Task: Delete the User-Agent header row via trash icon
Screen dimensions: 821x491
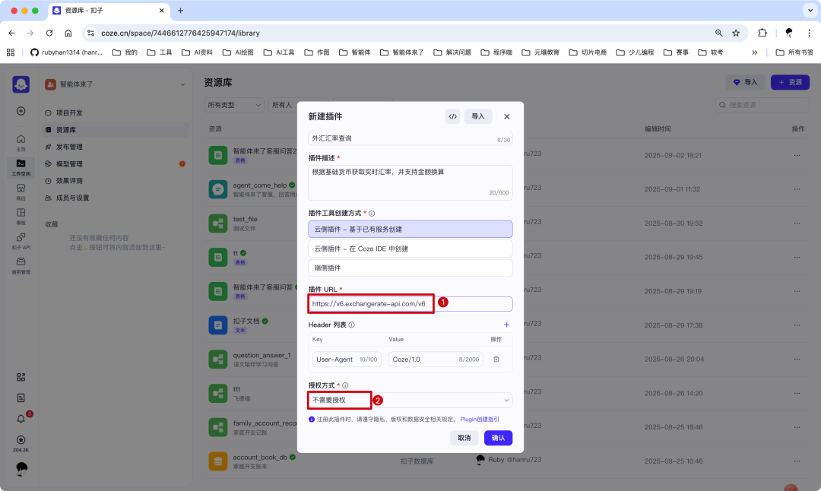Action: pyautogui.click(x=496, y=359)
